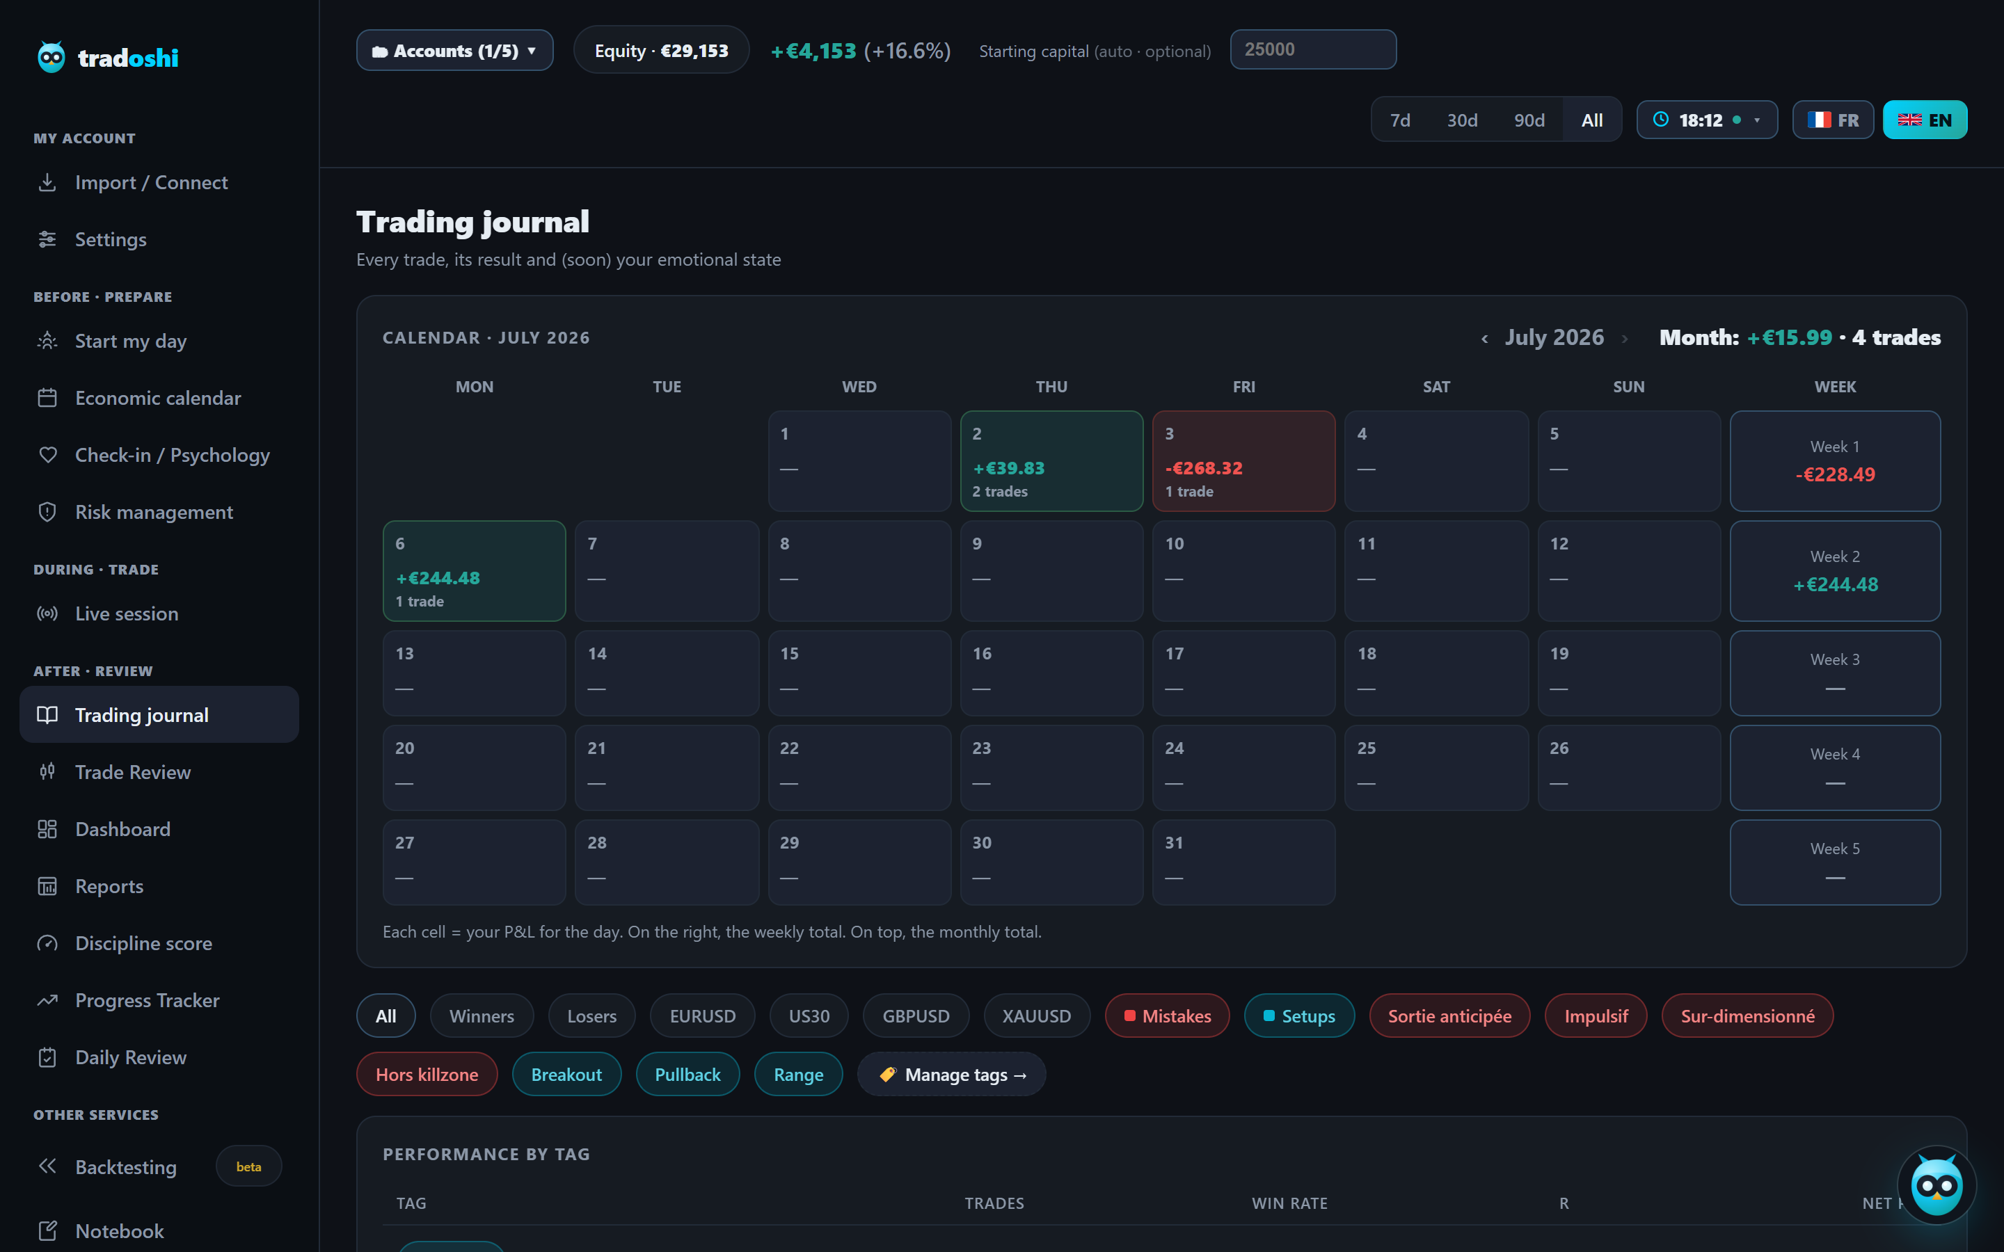Click the folder icon in Accounts
The width and height of the screenshot is (2004, 1252).
379,51
